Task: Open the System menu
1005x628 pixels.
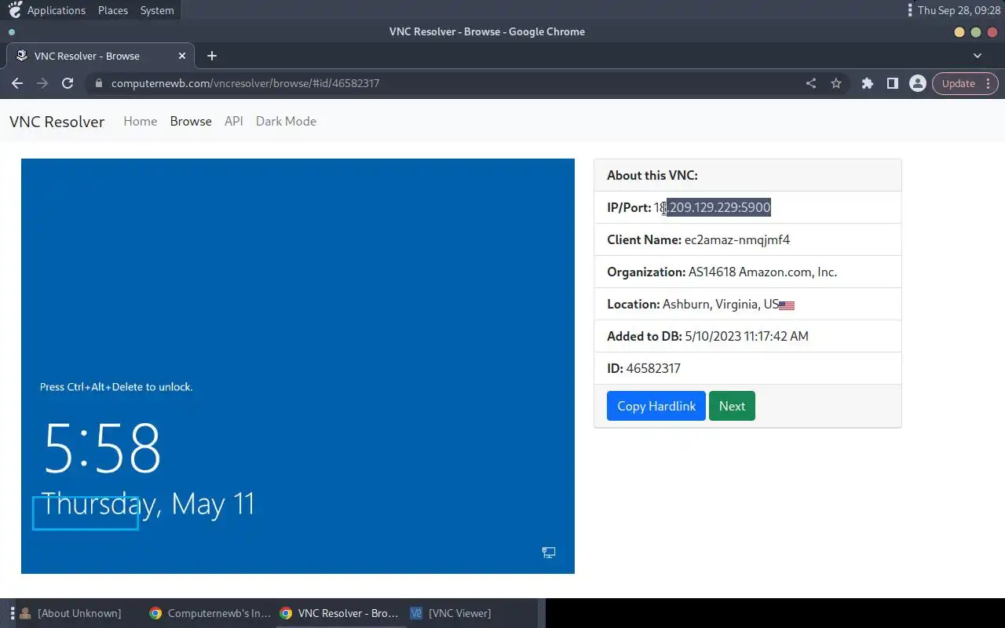Action: pyautogui.click(x=157, y=10)
